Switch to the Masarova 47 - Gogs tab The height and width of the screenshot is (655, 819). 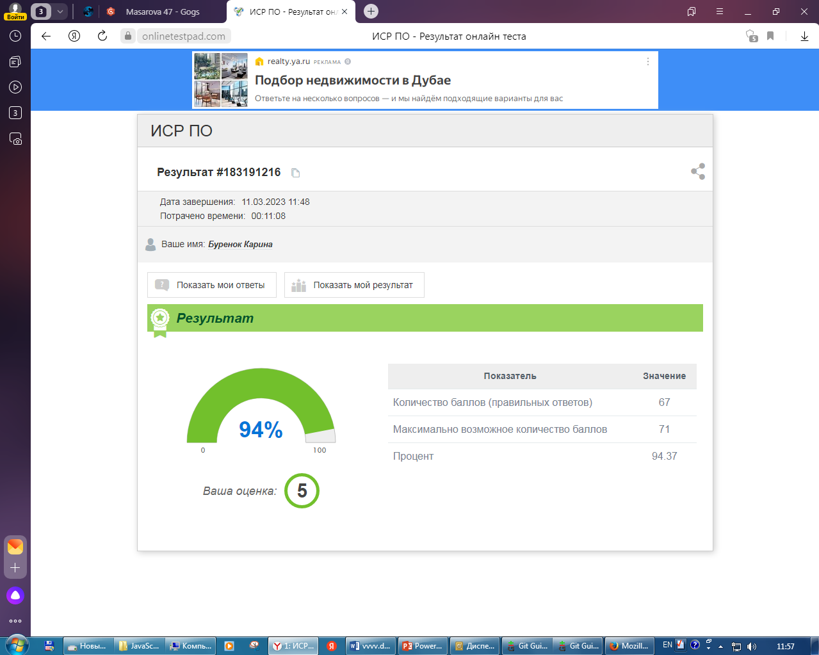pos(162,12)
